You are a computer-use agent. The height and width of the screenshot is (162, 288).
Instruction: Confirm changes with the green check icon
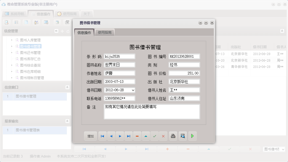click(154, 136)
